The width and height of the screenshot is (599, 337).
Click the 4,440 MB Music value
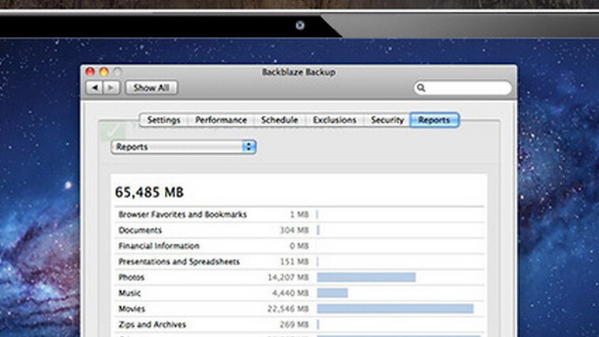tap(290, 293)
